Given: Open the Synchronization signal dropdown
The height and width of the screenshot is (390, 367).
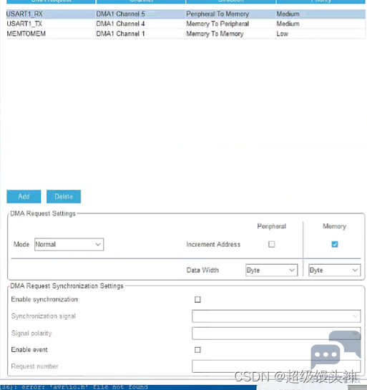Looking at the screenshot, I should click(x=276, y=316).
